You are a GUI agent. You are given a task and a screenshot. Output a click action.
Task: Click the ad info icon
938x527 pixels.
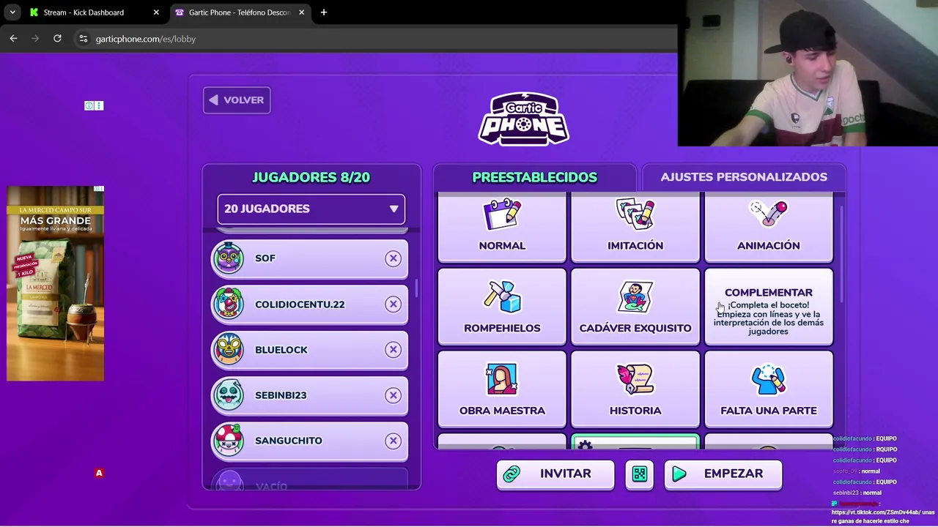click(89, 105)
